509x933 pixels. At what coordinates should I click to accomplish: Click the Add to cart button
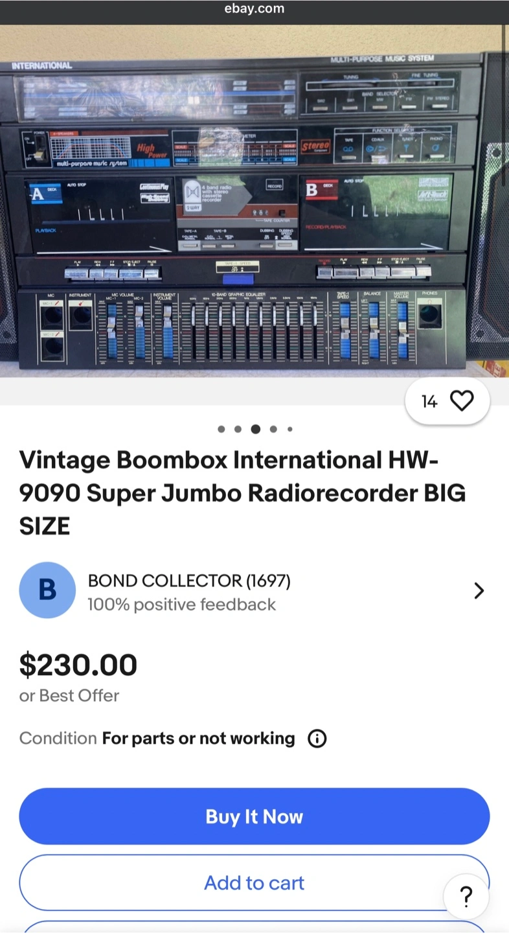[x=254, y=882]
